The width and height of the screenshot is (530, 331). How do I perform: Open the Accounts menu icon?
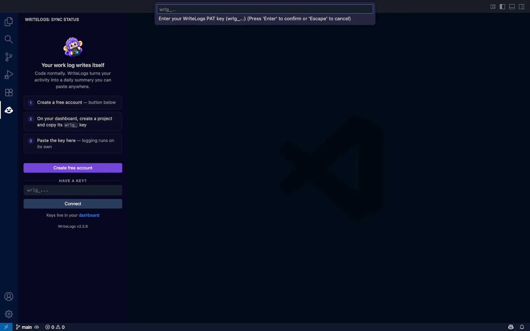[x=9, y=297]
